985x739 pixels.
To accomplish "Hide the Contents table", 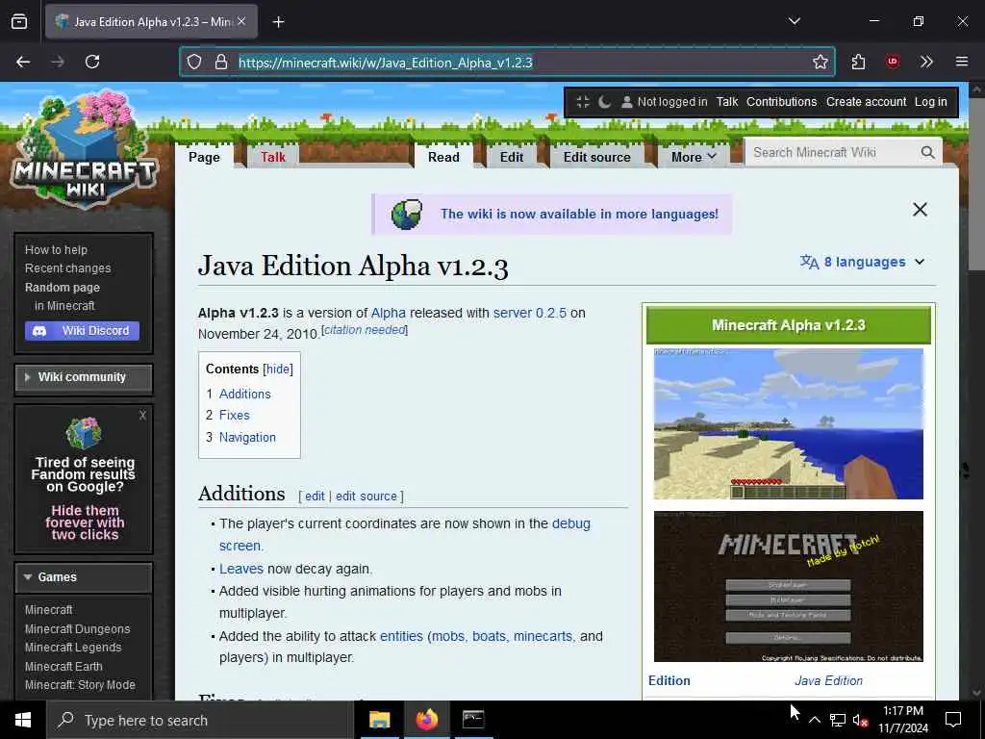I will tap(278, 369).
